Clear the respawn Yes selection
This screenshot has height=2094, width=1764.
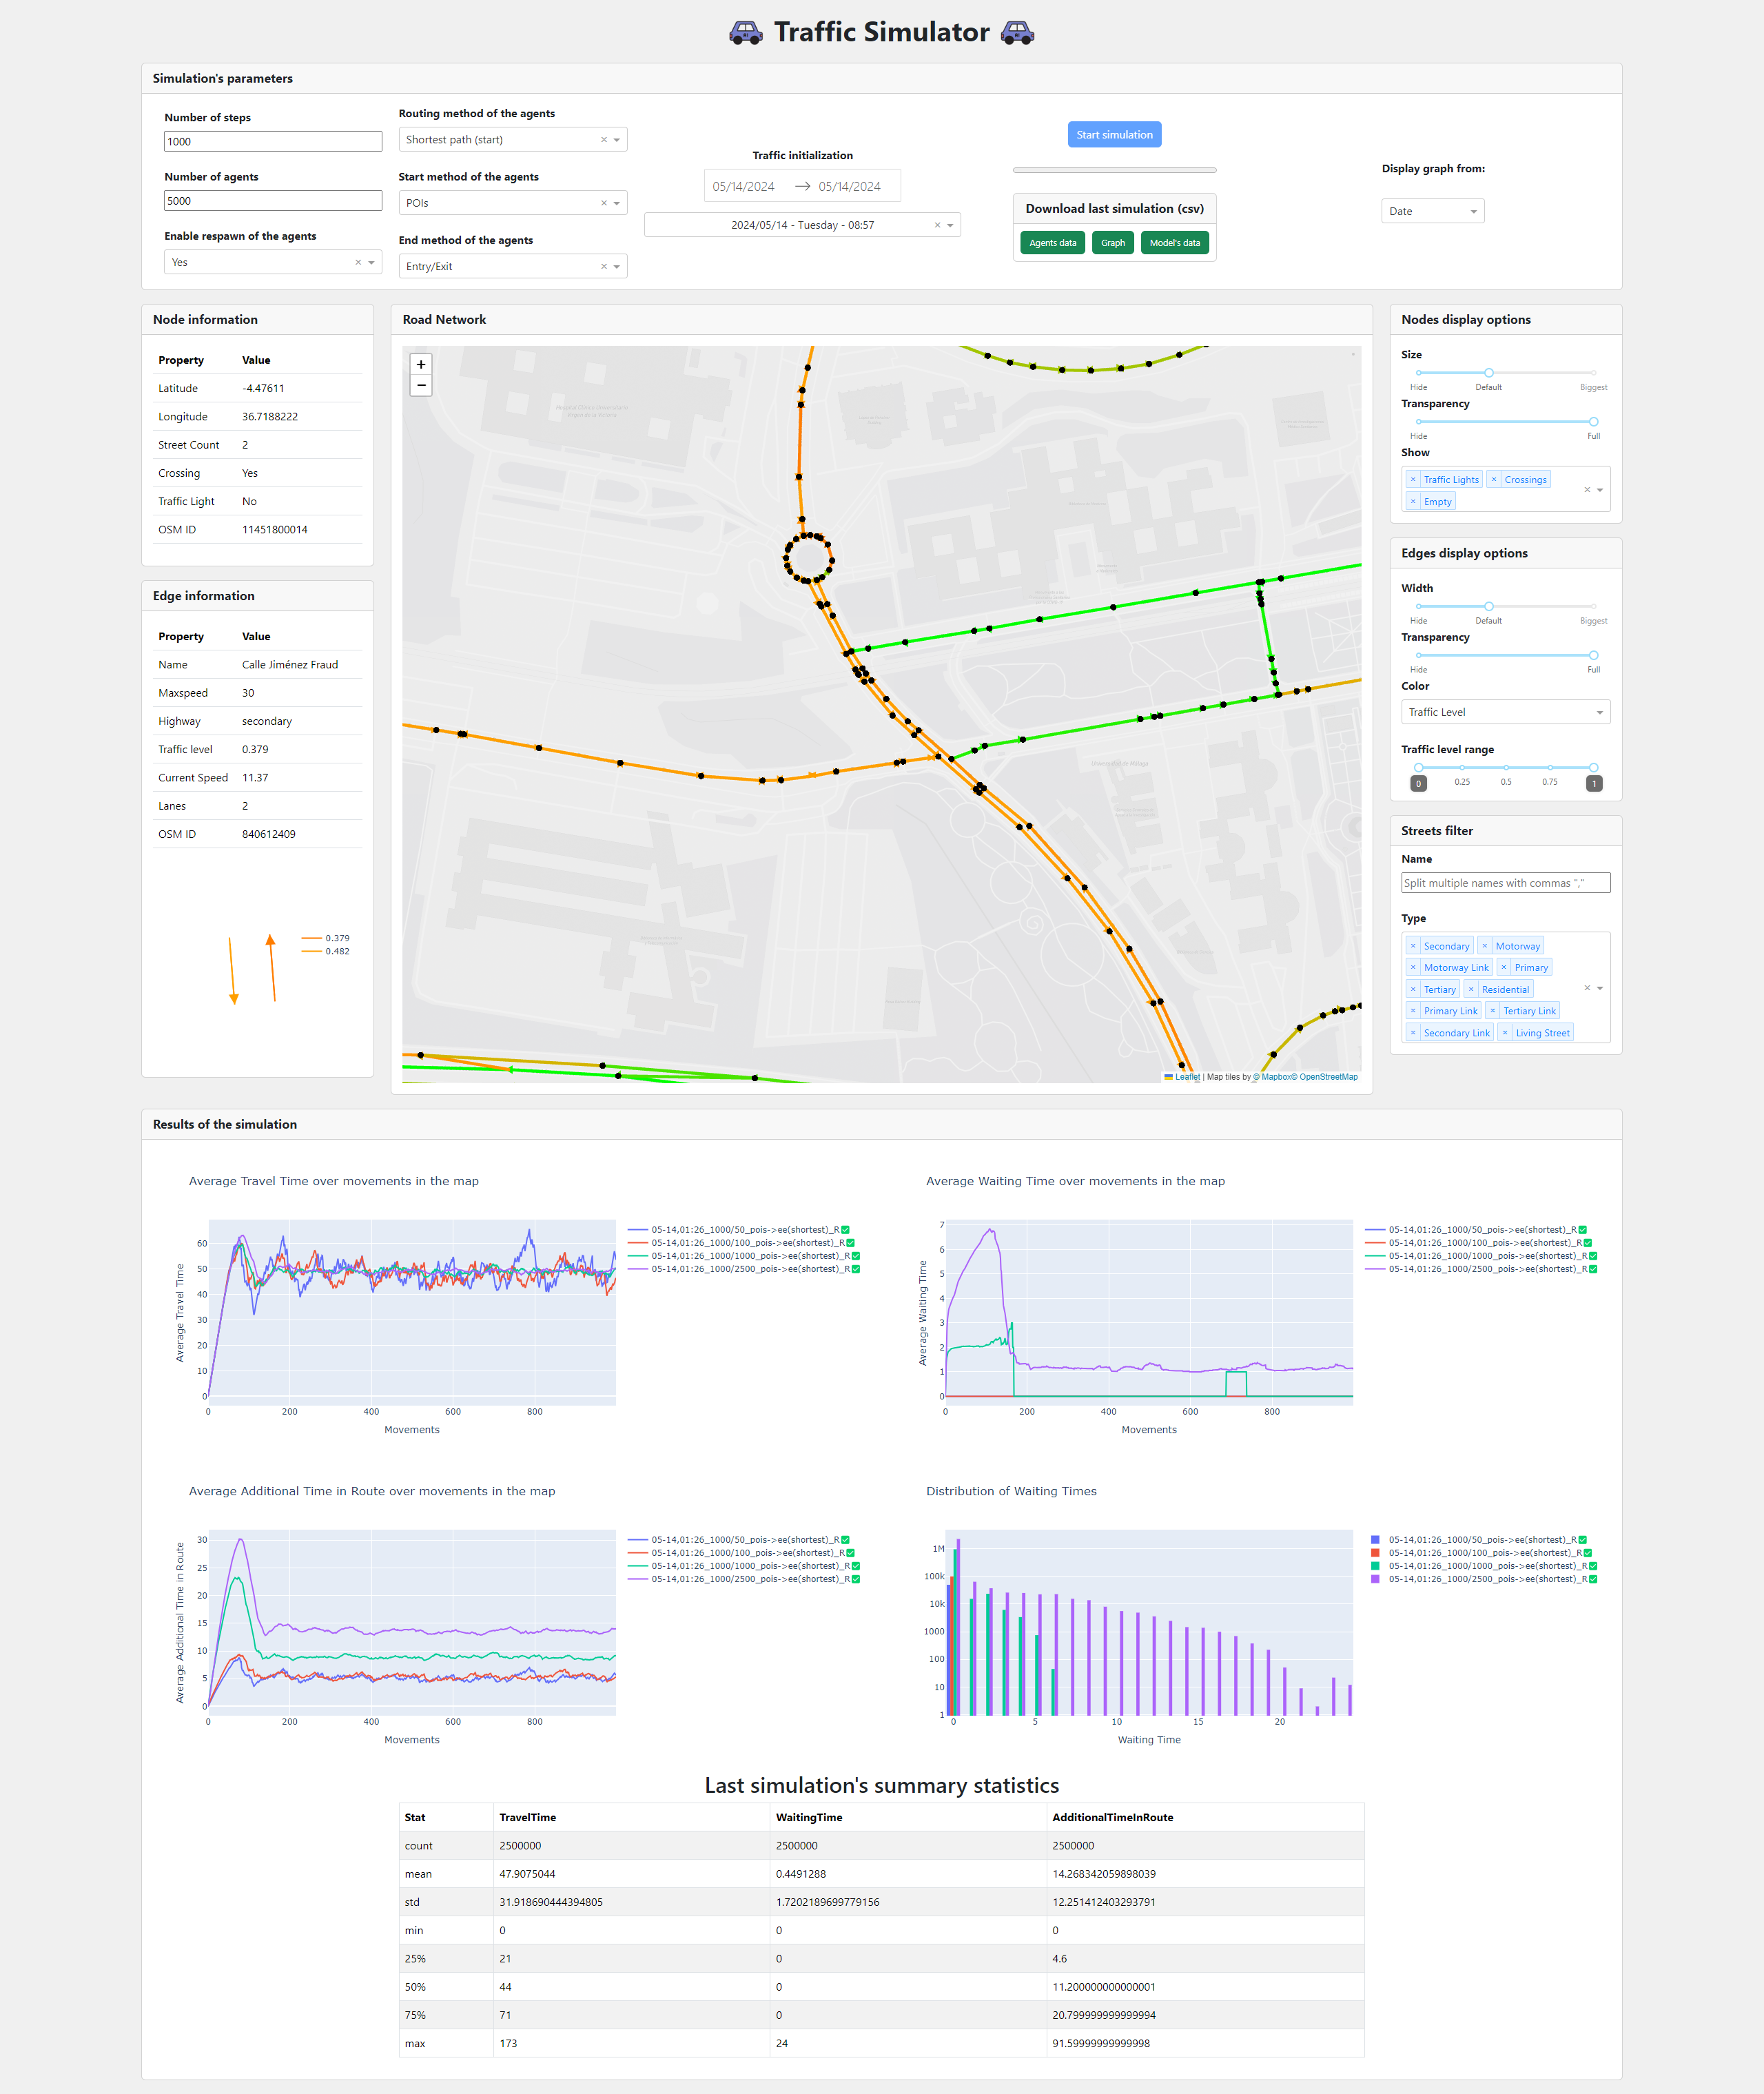pyautogui.click(x=358, y=262)
